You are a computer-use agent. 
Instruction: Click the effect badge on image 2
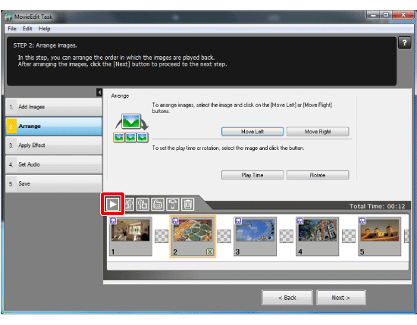point(210,252)
